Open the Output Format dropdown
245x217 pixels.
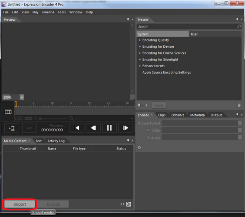[240, 123]
